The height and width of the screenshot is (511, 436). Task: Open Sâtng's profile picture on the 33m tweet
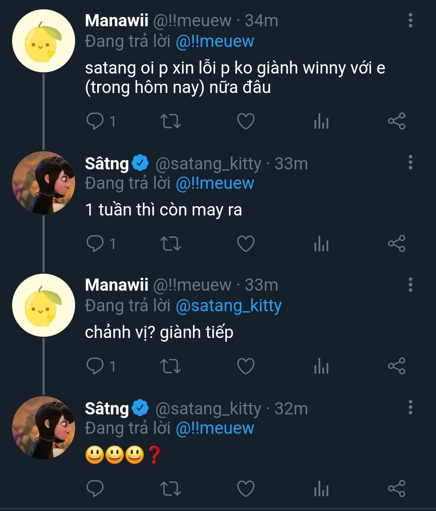(x=44, y=183)
